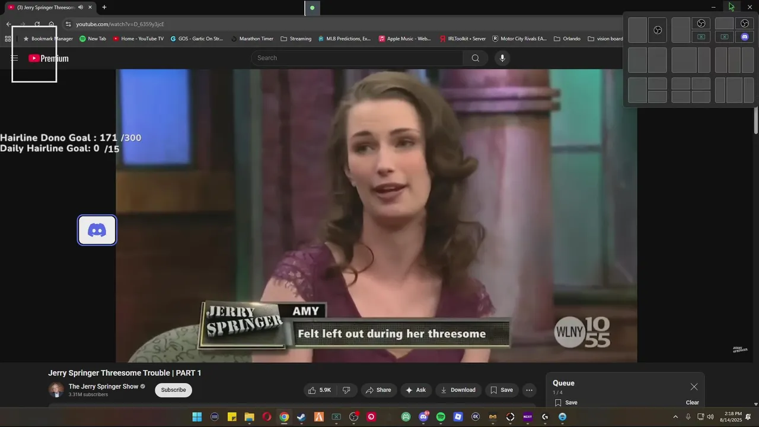This screenshot has width=759, height=427.
Task: Open Opera browser from the taskbar
Action: tap(267, 417)
